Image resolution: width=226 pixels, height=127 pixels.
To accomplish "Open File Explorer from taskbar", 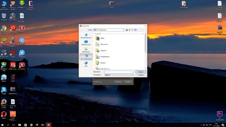I will tap(20, 125).
